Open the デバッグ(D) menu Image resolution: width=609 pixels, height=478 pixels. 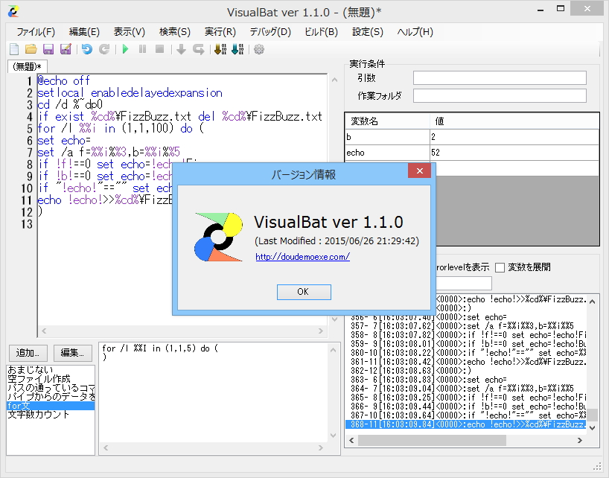[x=272, y=31]
